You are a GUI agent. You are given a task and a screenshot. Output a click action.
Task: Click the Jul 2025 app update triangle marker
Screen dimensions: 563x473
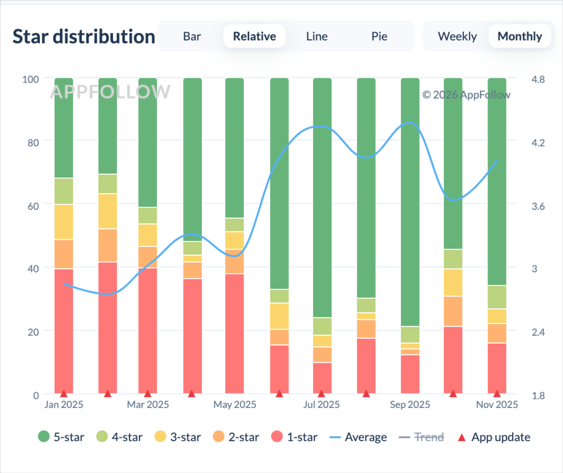tap(322, 393)
